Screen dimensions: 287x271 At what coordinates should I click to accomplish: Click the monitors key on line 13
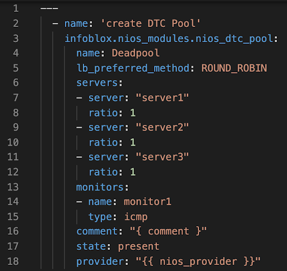click(x=100, y=187)
